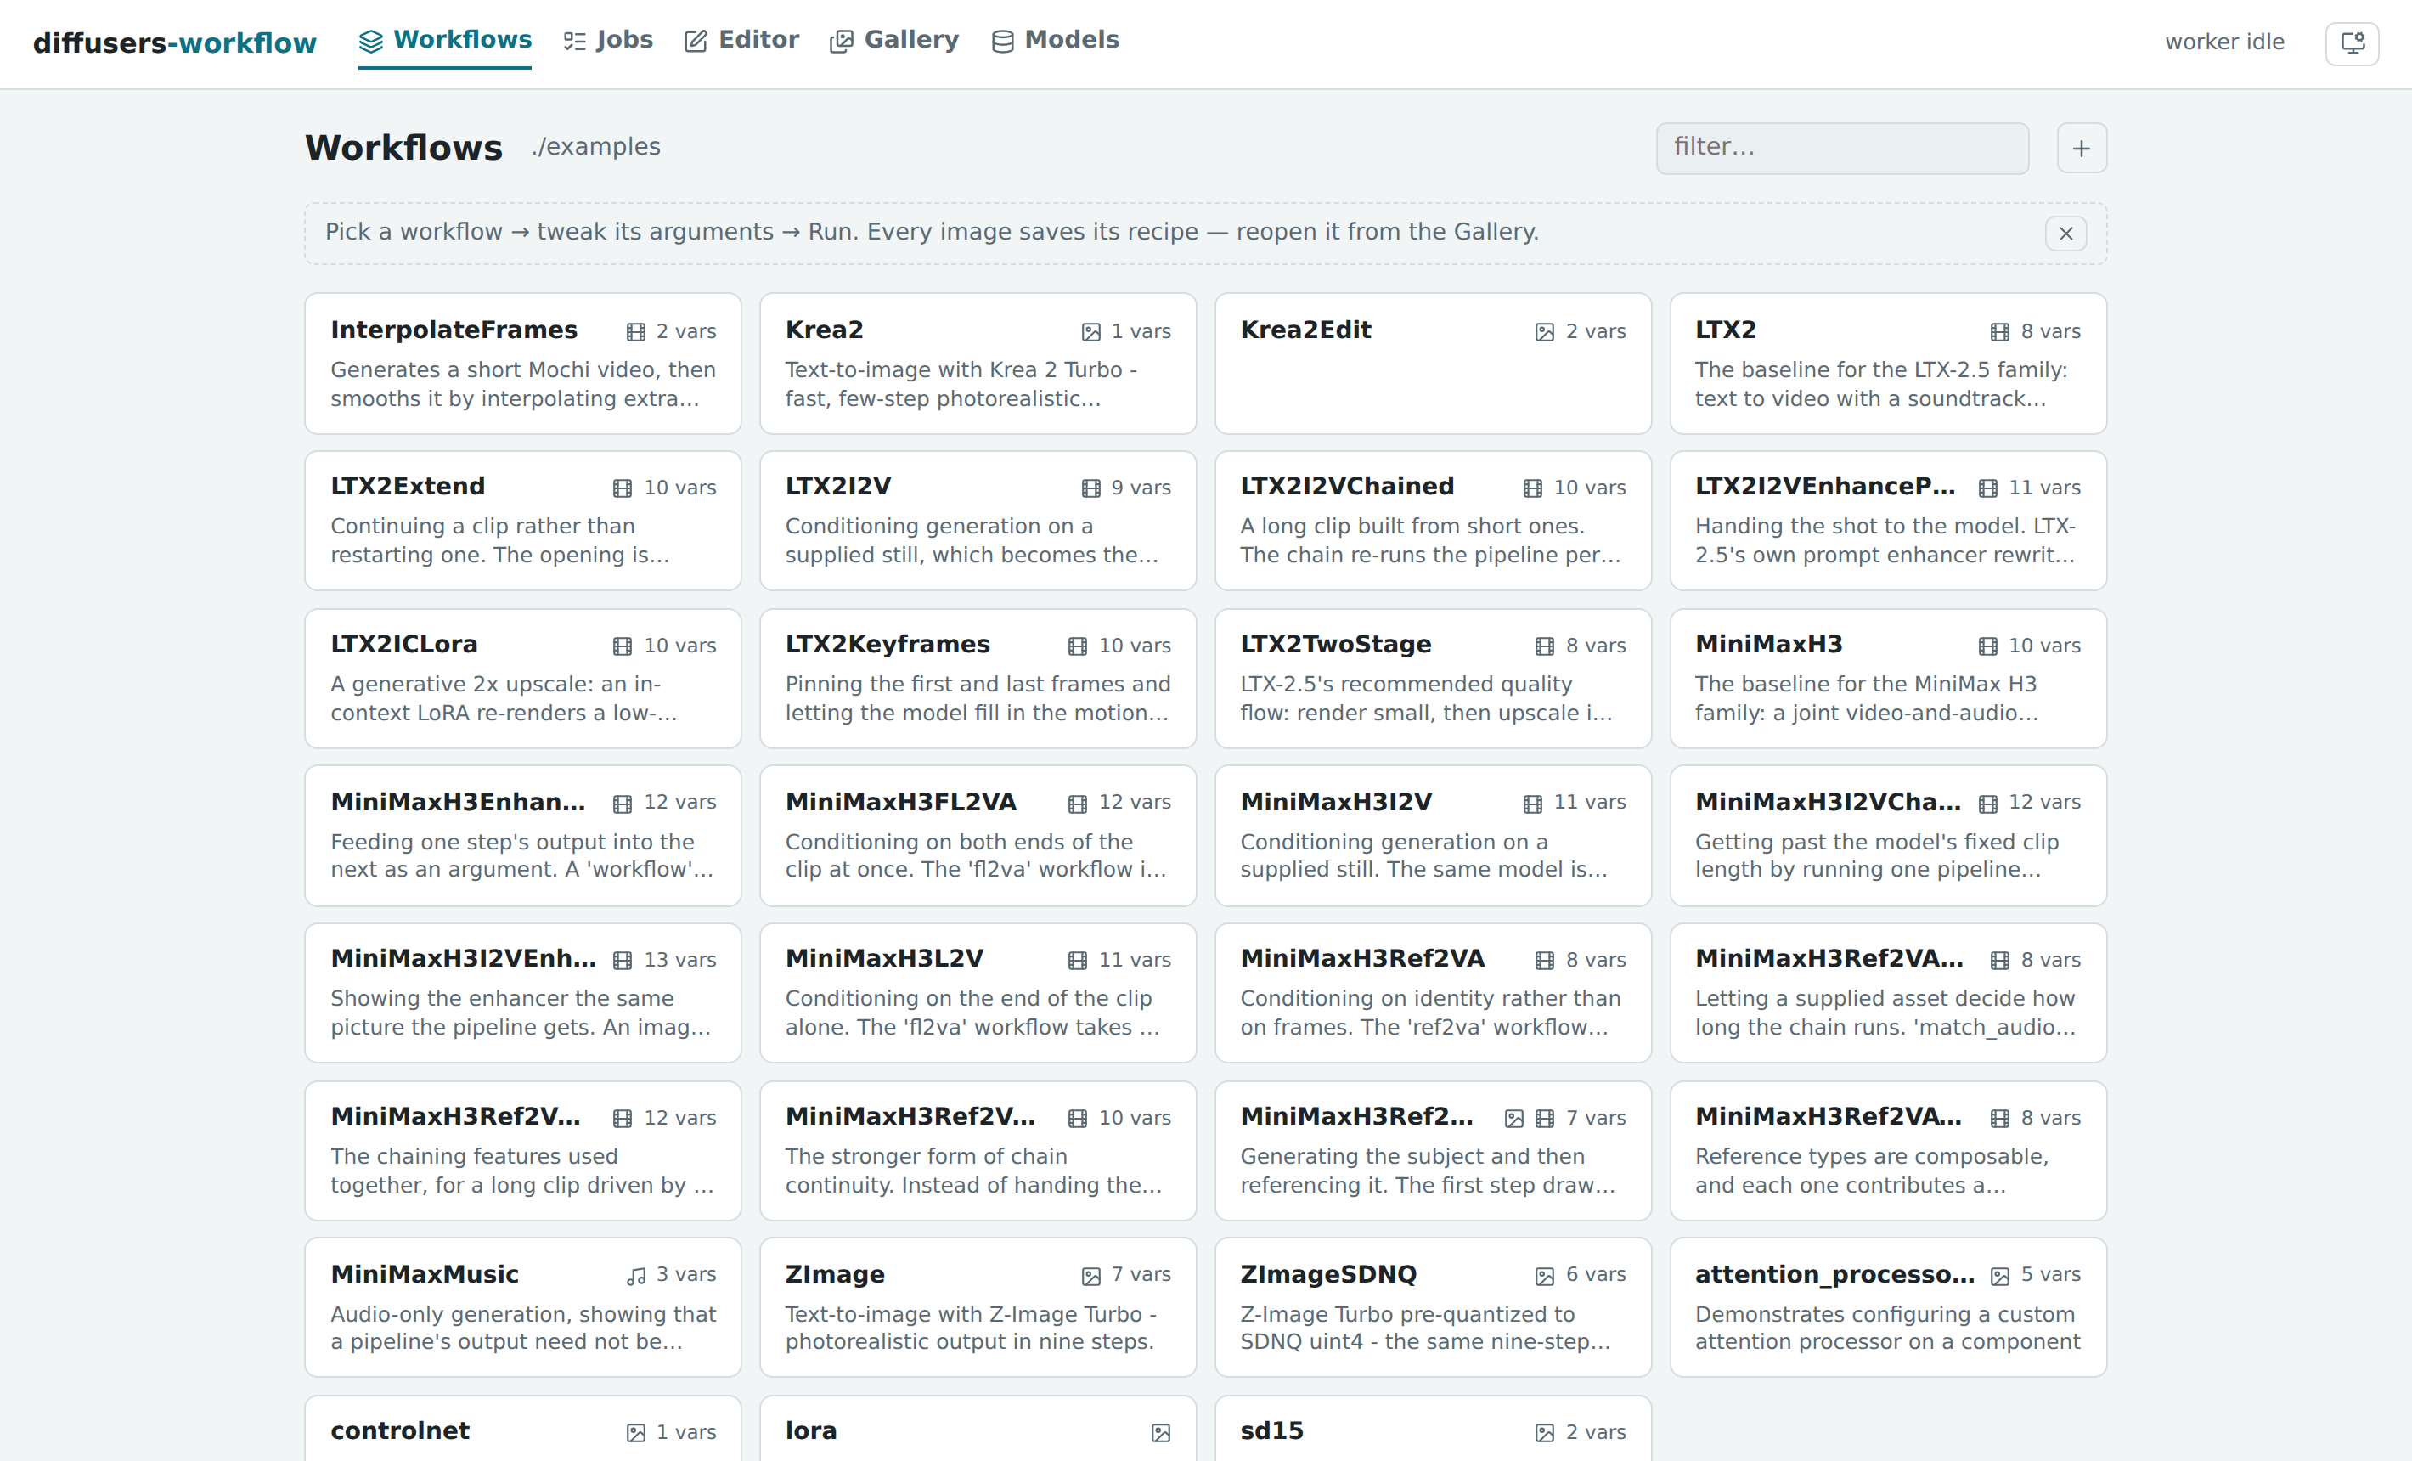Click the film icon on MiniMaxH3Enhan card
This screenshot has height=1461, width=2412.
[x=623, y=804]
